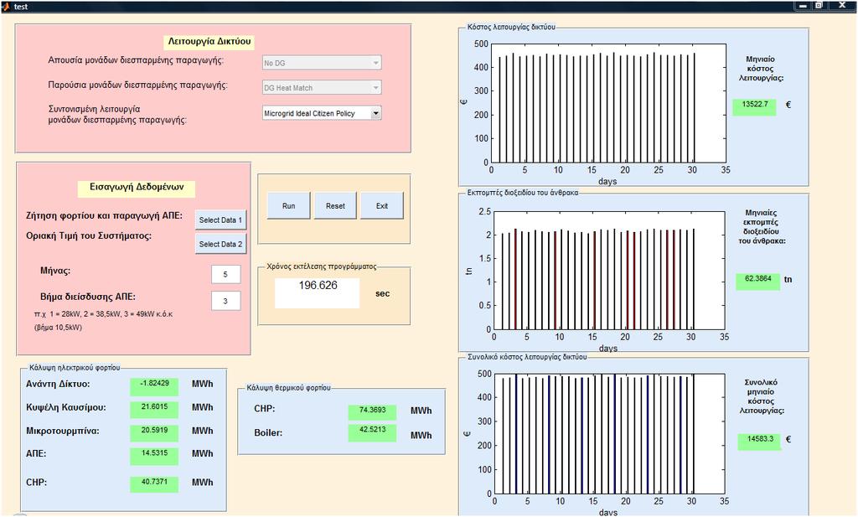Close the test window
858x517 pixels.
[x=841, y=6]
